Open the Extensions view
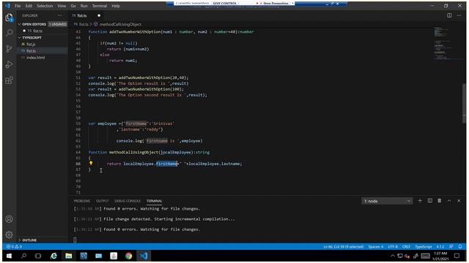This screenshot has width=469, height=263. pos(10,80)
